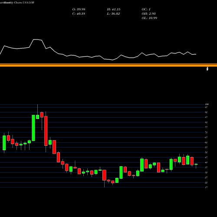Select the close value 'C: 40.38'
Image resolution: width=217 pixels, height=217 pixels.
(x=79, y=14)
